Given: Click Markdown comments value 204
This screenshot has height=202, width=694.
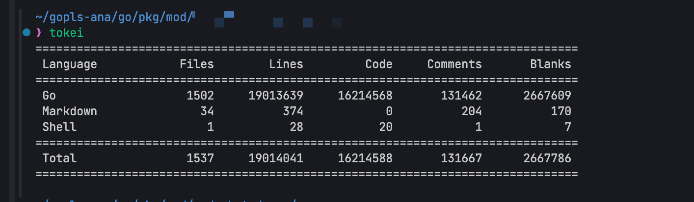Looking at the screenshot, I should (x=472, y=111).
